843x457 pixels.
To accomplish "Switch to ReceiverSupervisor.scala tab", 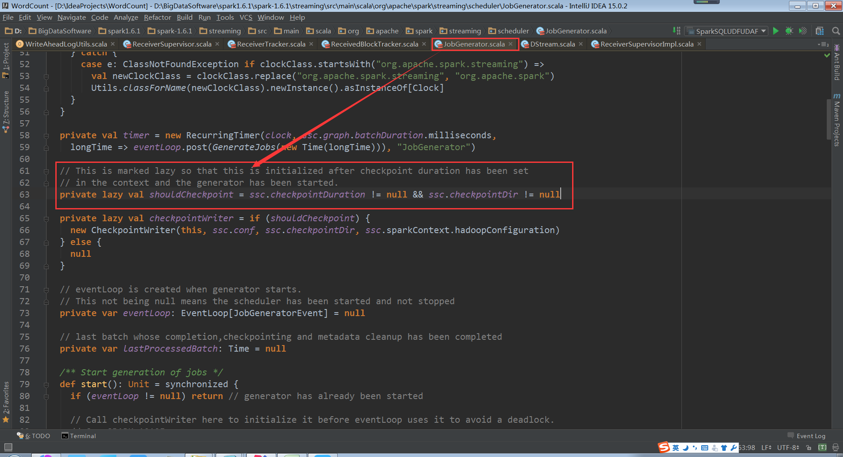I will point(172,44).
